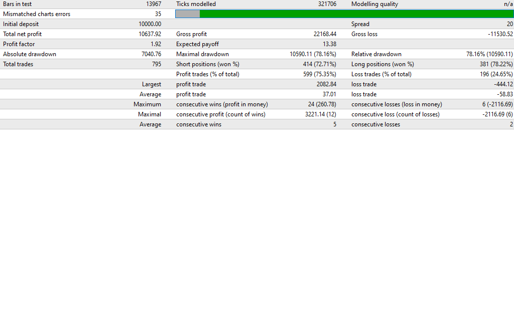Click the gray segment of the quality bar

point(187,14)
